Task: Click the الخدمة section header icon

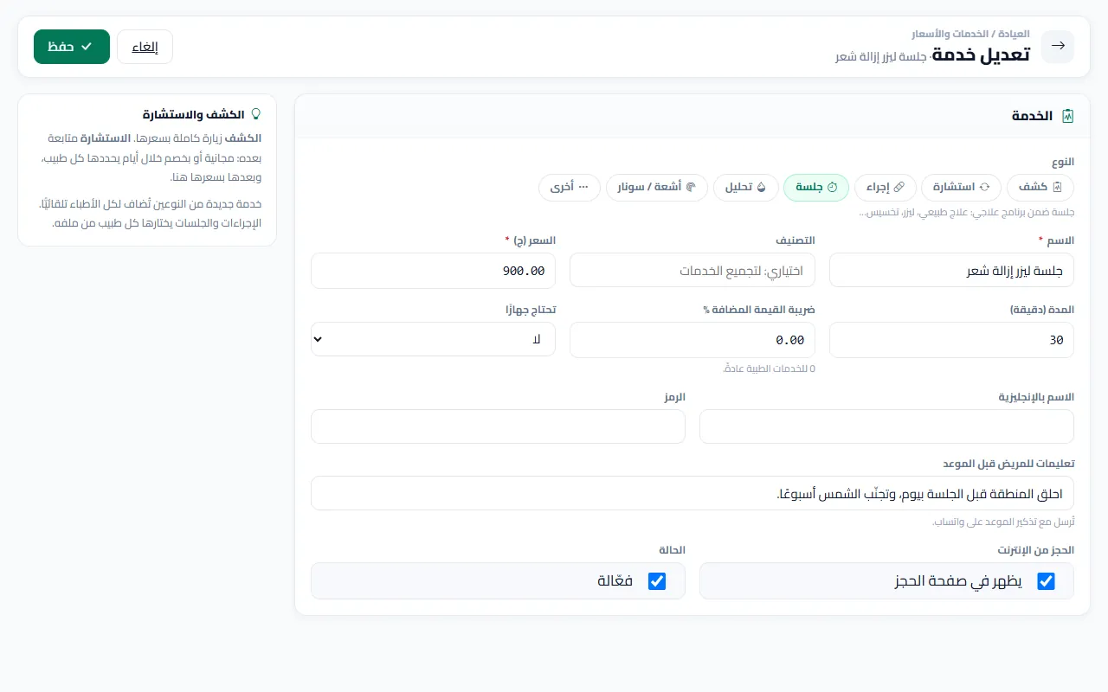Action: point(1067,116)
